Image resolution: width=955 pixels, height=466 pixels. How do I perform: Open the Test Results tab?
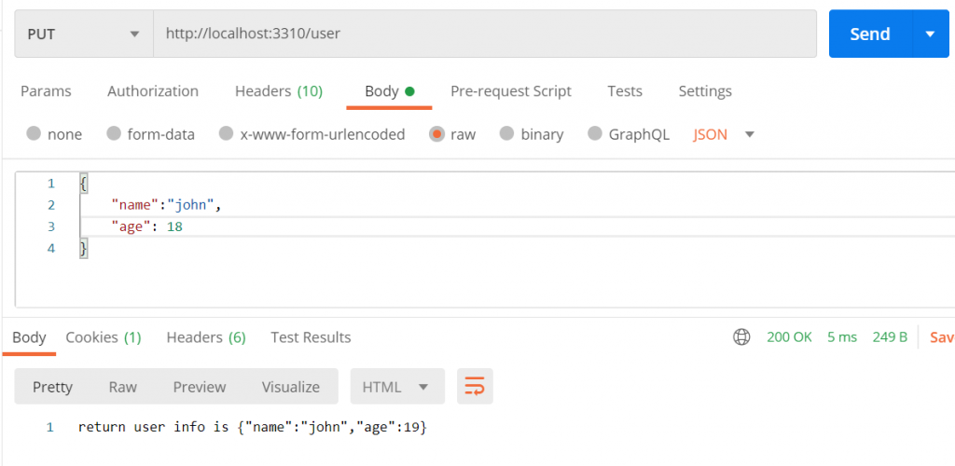[x=311, y=337]
